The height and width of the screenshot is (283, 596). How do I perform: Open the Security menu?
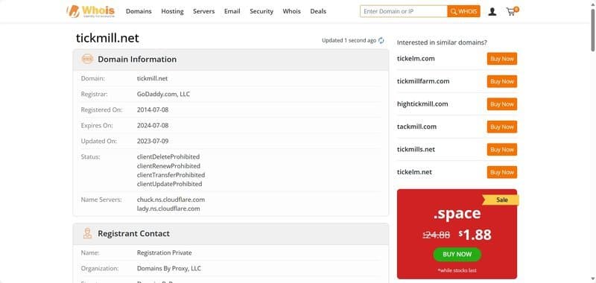(x=261, y=11)
